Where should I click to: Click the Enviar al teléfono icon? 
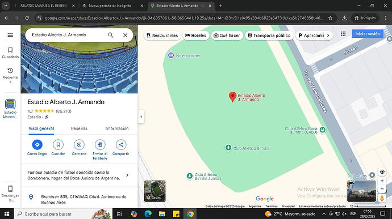[x=100, y=144]
